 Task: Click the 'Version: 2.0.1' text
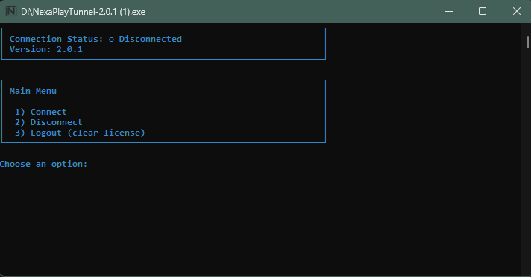coord(46,49)
